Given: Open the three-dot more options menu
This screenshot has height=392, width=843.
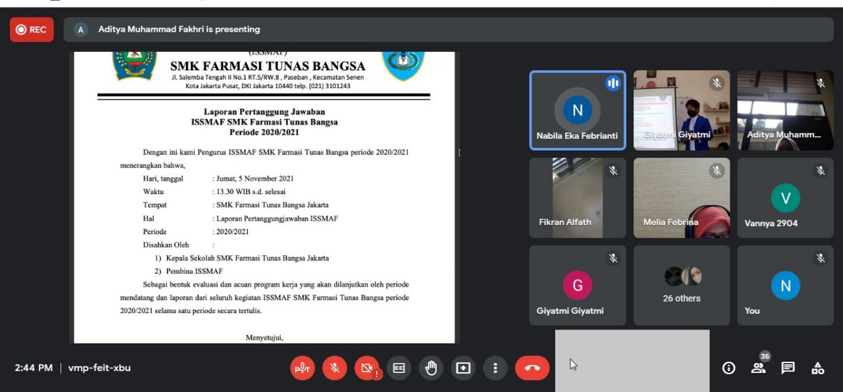Looking at the screenshot, I should coord(495,368).
